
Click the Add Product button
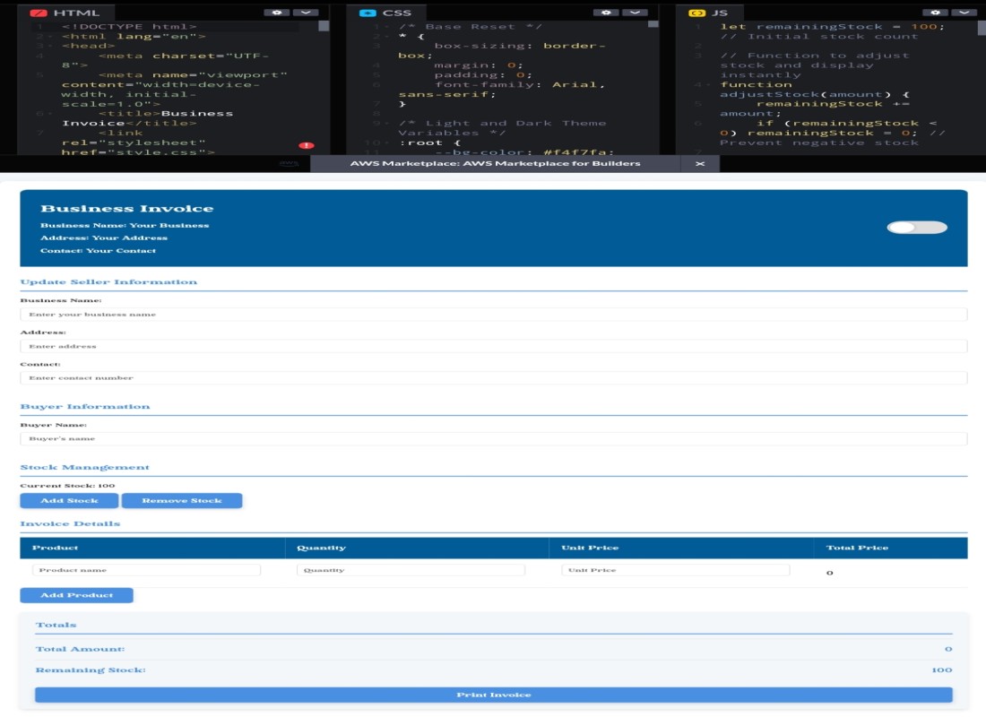pyautogui.click(x=77, y=595)
